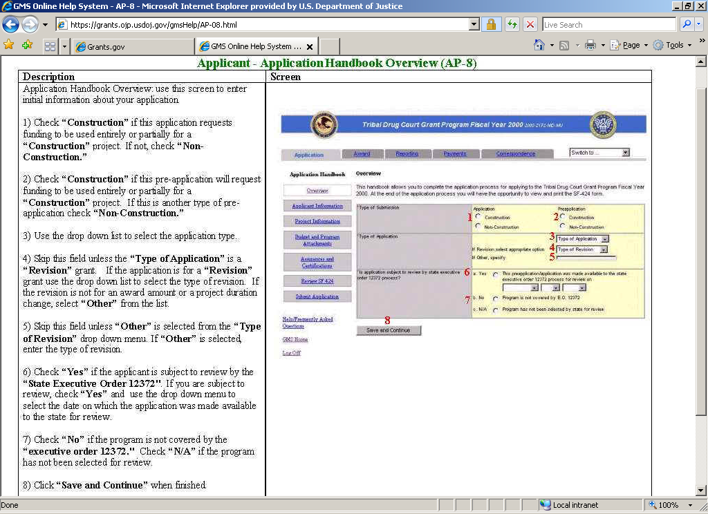
Task: Click the Refresh page icon
Action: tap(512, 24)
